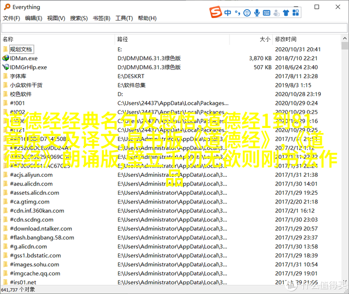The height and width of the screenshot is (294, 349).
Task: Click folder icon of 小众软件干货
Action: [x=6, y=85]
